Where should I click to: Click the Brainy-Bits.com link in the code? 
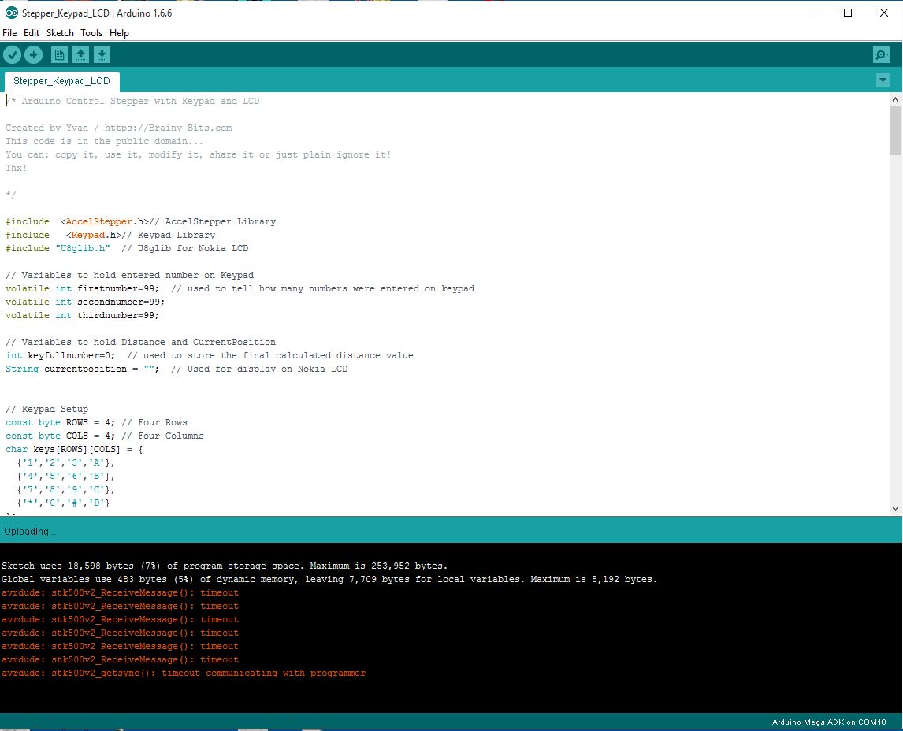[x=168, y=127]
